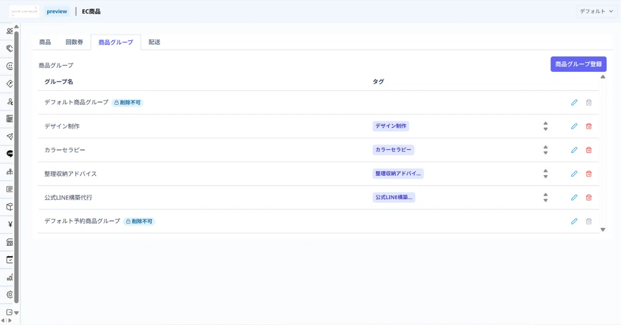621x325 pixels.
Task: Open the stacked list sidebar icon
Action: (9, 119)
